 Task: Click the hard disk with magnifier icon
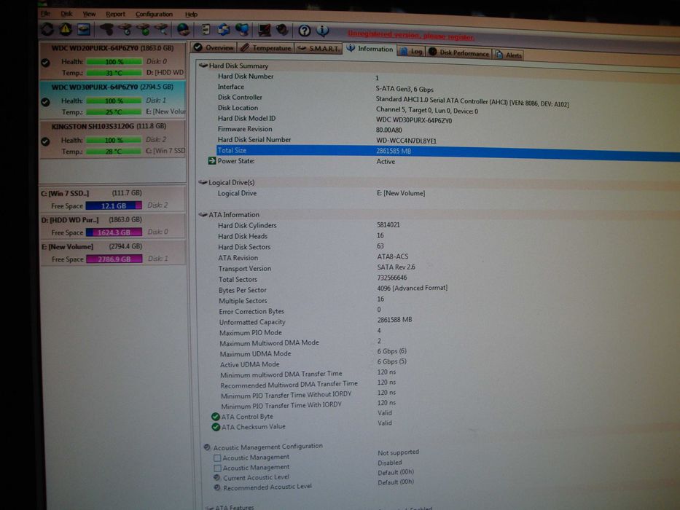[161, 29]
